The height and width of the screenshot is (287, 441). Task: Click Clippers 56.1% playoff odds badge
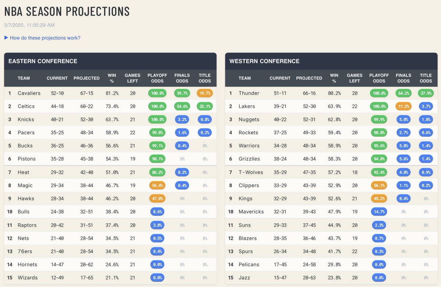click(379, 185)
